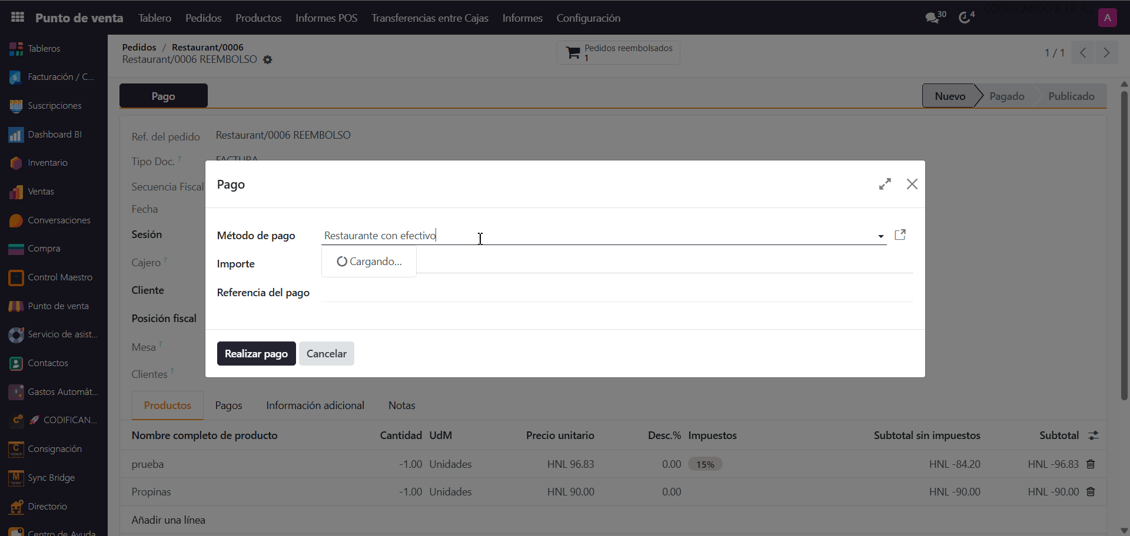This screenshot has height=536, width=1130.
Task: Expand Pago dialog to full screen
Action: 885,184
